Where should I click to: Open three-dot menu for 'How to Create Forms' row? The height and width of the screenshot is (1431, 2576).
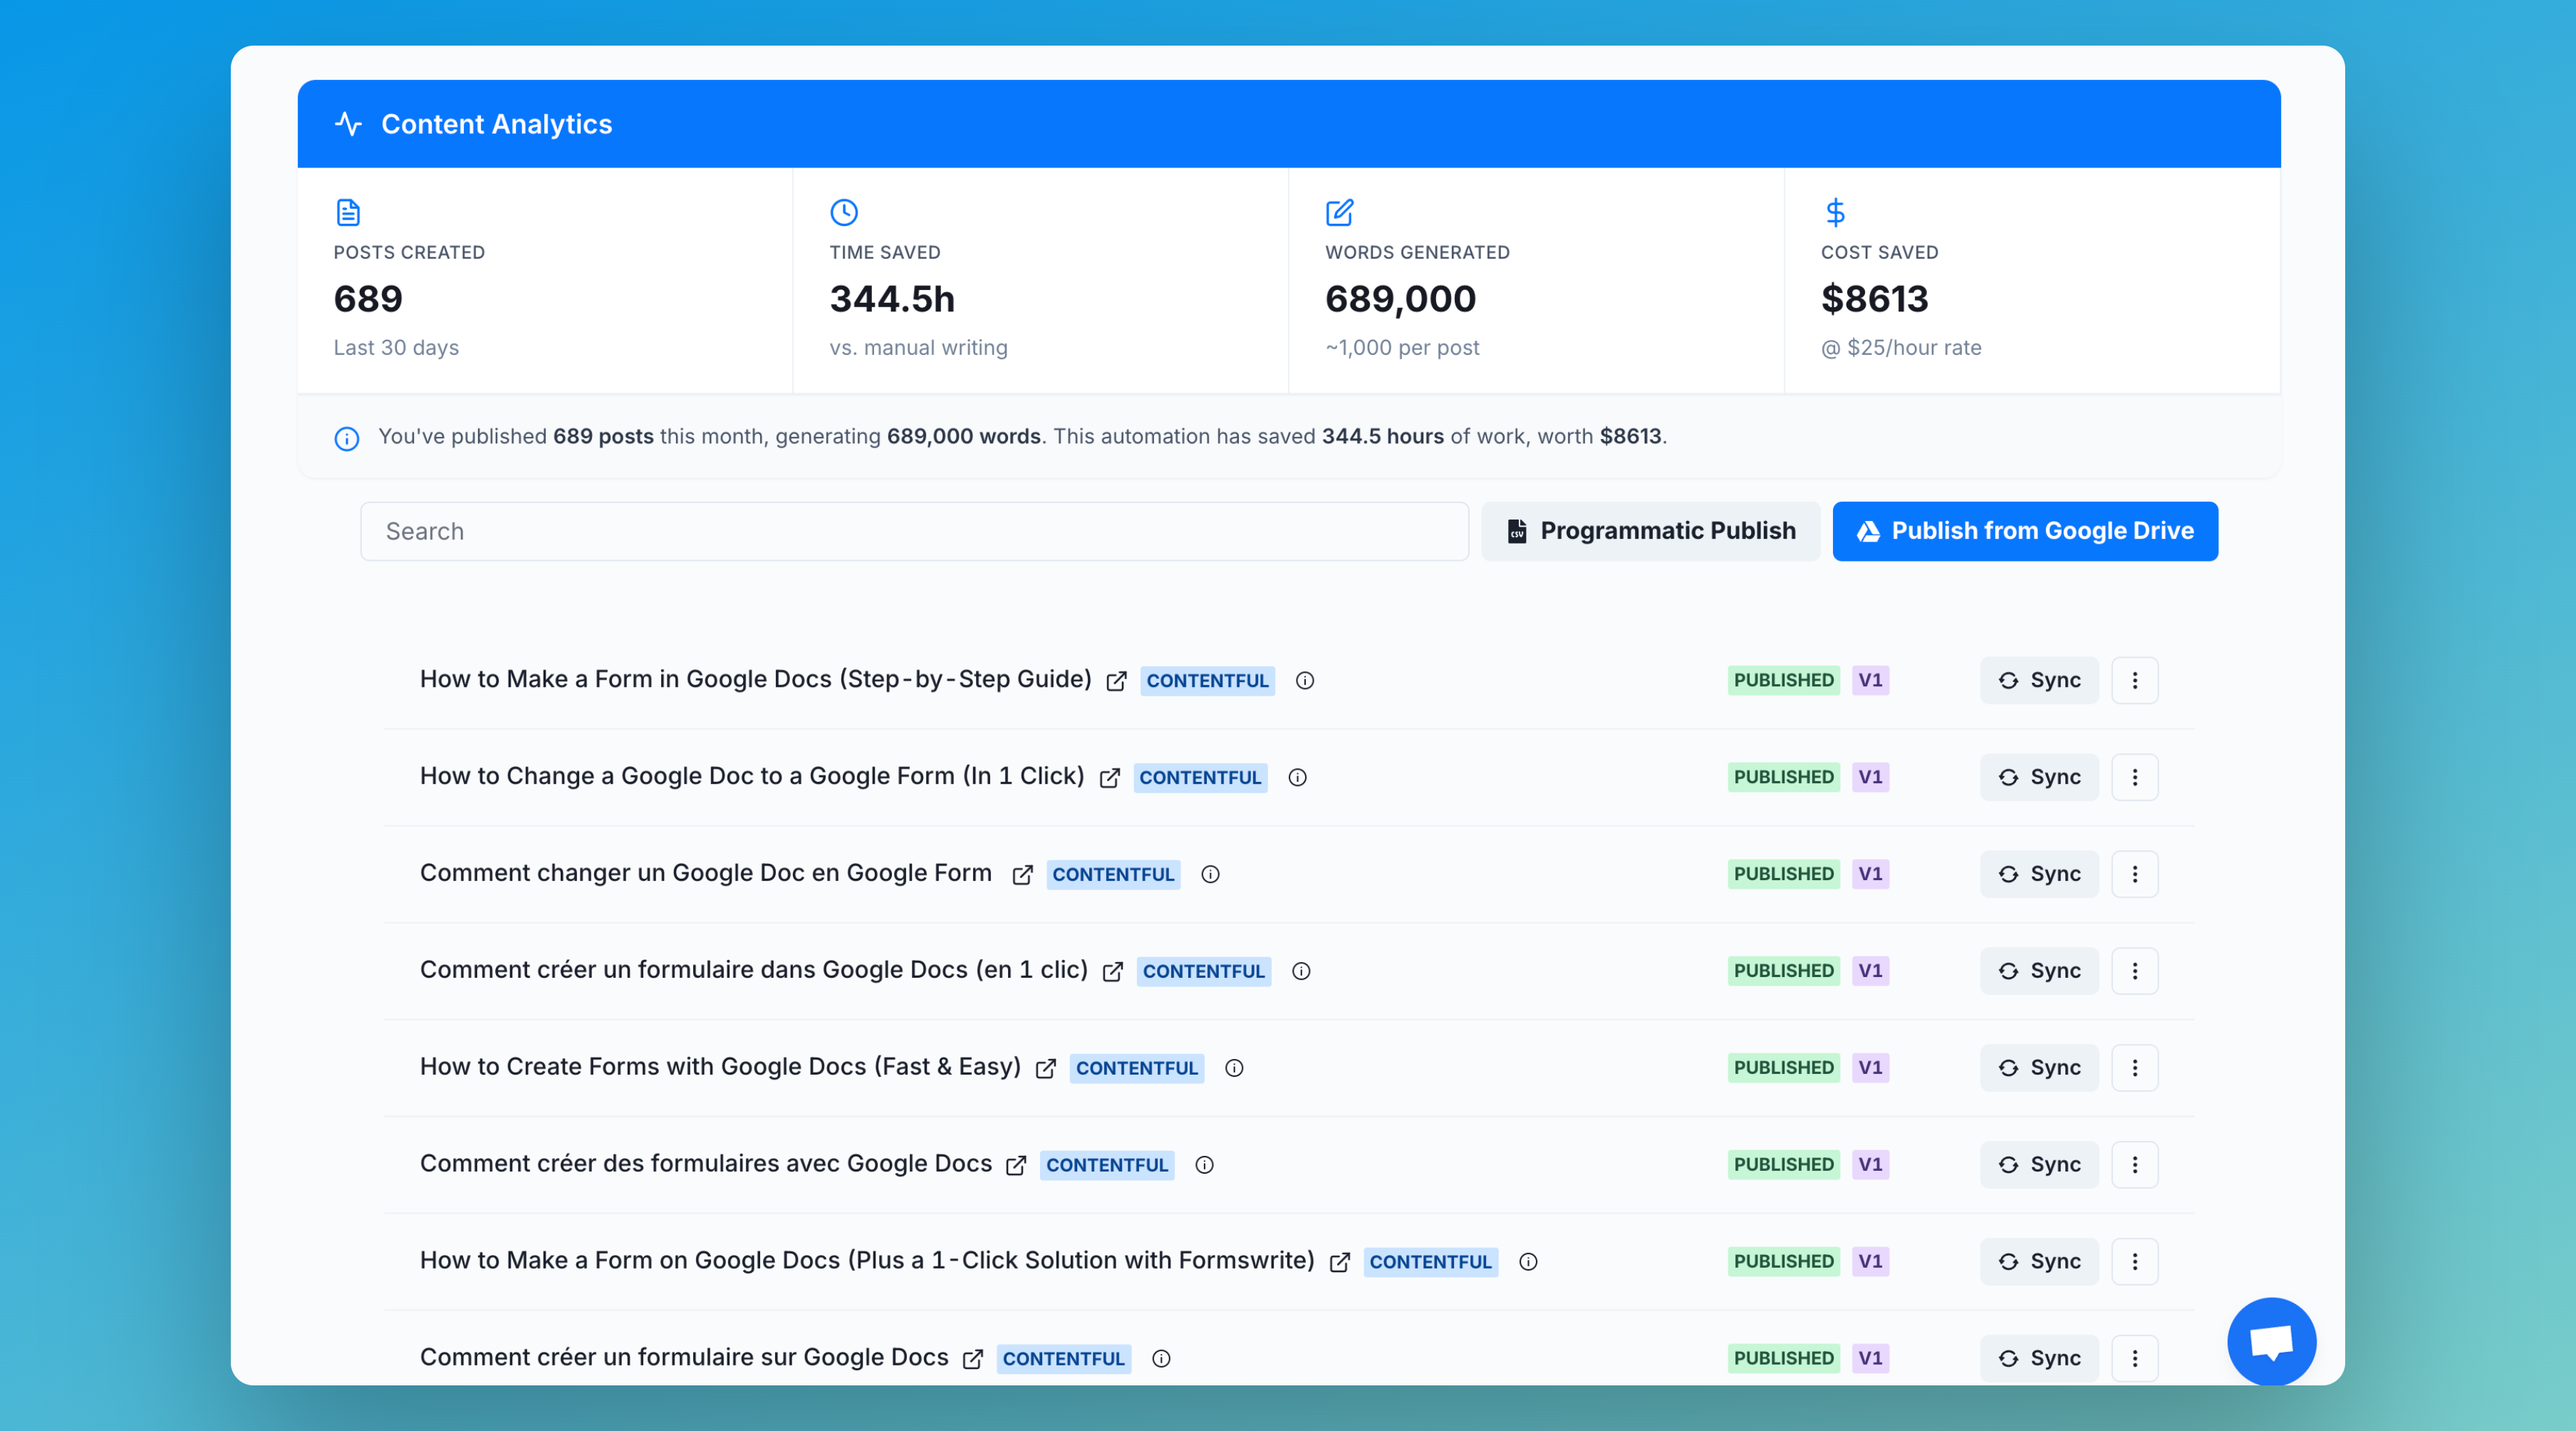[x=2134, y=1068]
